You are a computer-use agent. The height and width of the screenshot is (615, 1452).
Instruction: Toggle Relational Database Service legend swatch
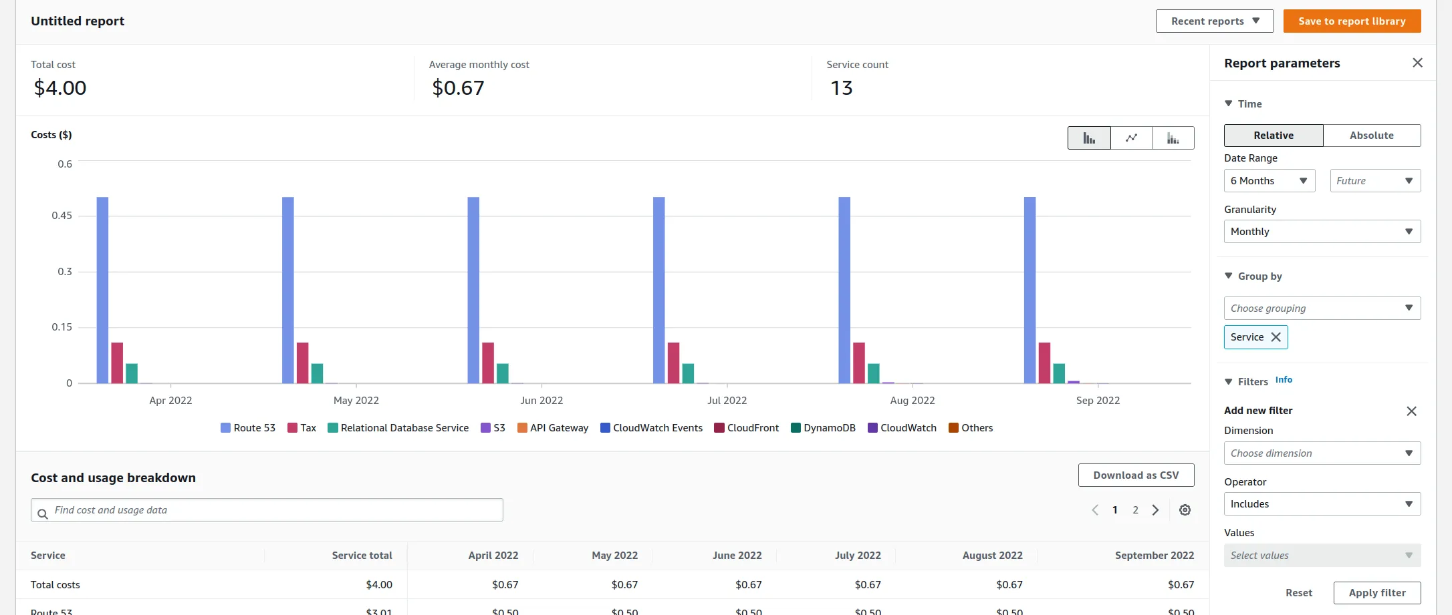pos(332,428)
